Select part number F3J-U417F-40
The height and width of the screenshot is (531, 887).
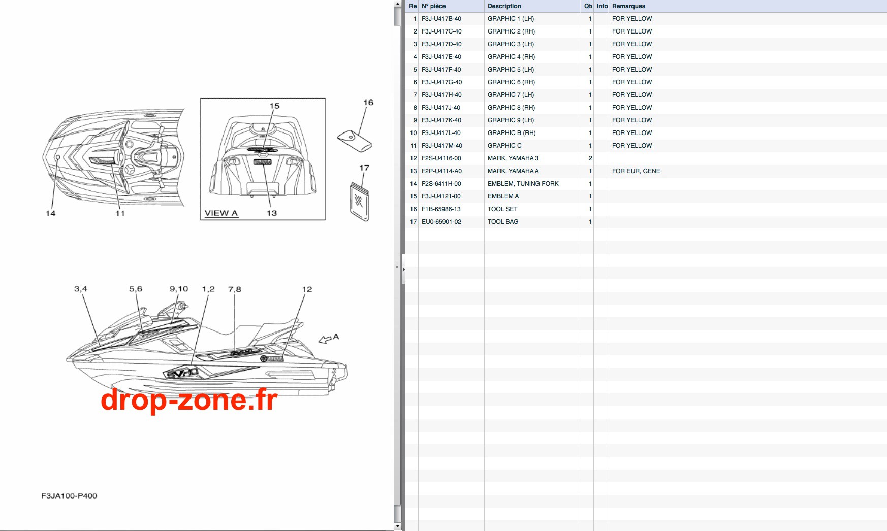pos(441,70)
